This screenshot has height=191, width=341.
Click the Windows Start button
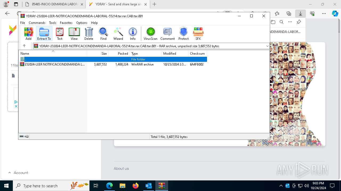(6, 186)
